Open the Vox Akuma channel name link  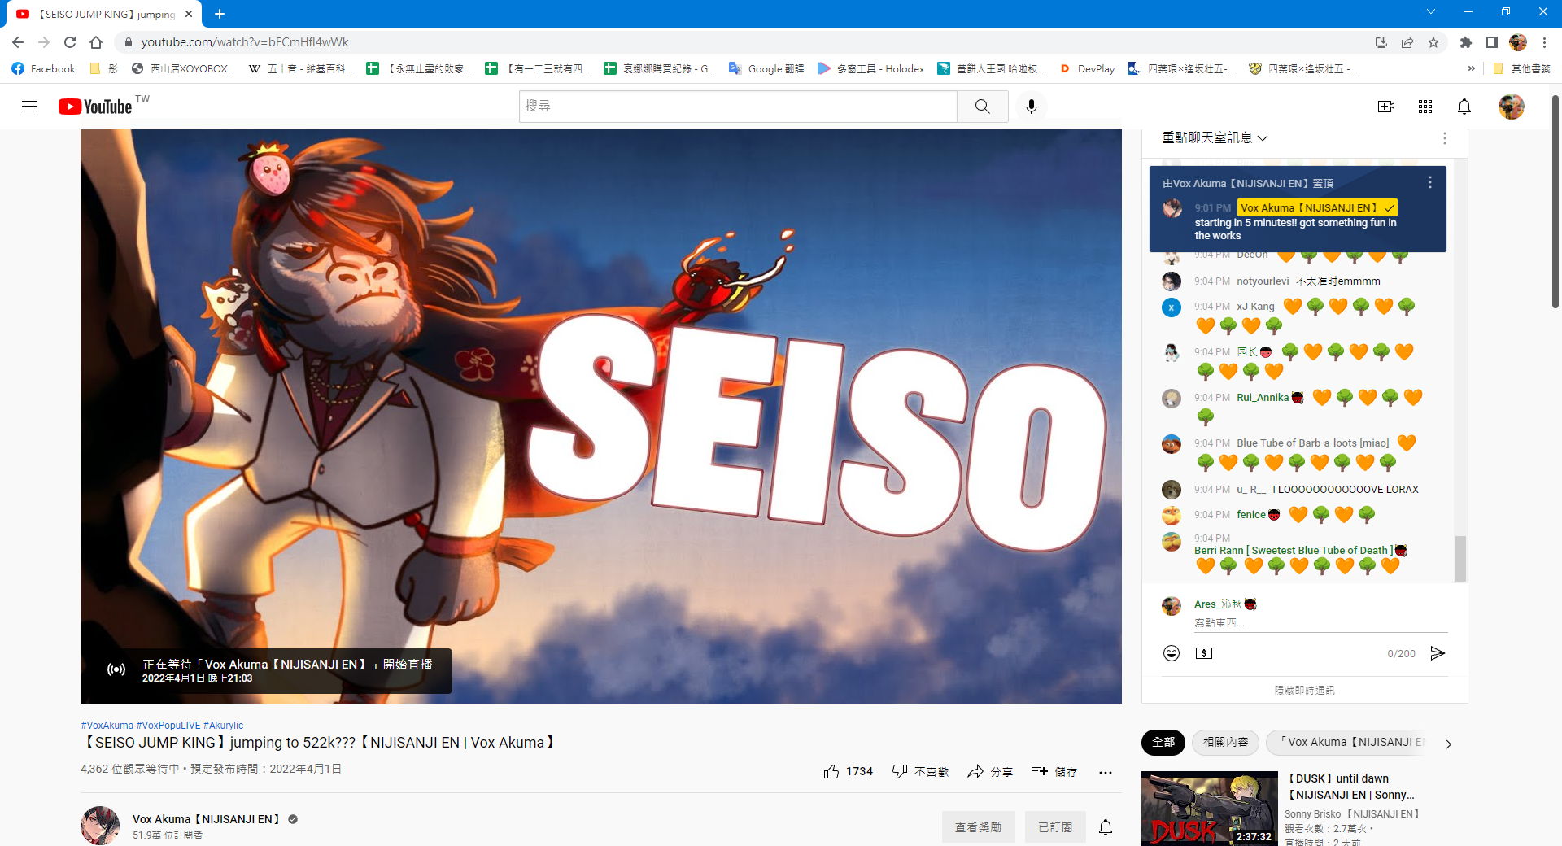click(206, 819)
